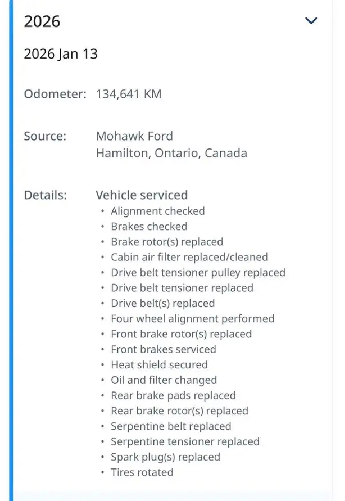Select Hamilton, Ontario, Canada location text

click(172, 153)
